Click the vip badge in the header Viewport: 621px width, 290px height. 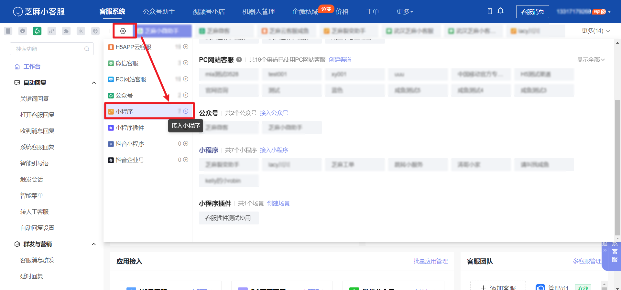point(599,12)
